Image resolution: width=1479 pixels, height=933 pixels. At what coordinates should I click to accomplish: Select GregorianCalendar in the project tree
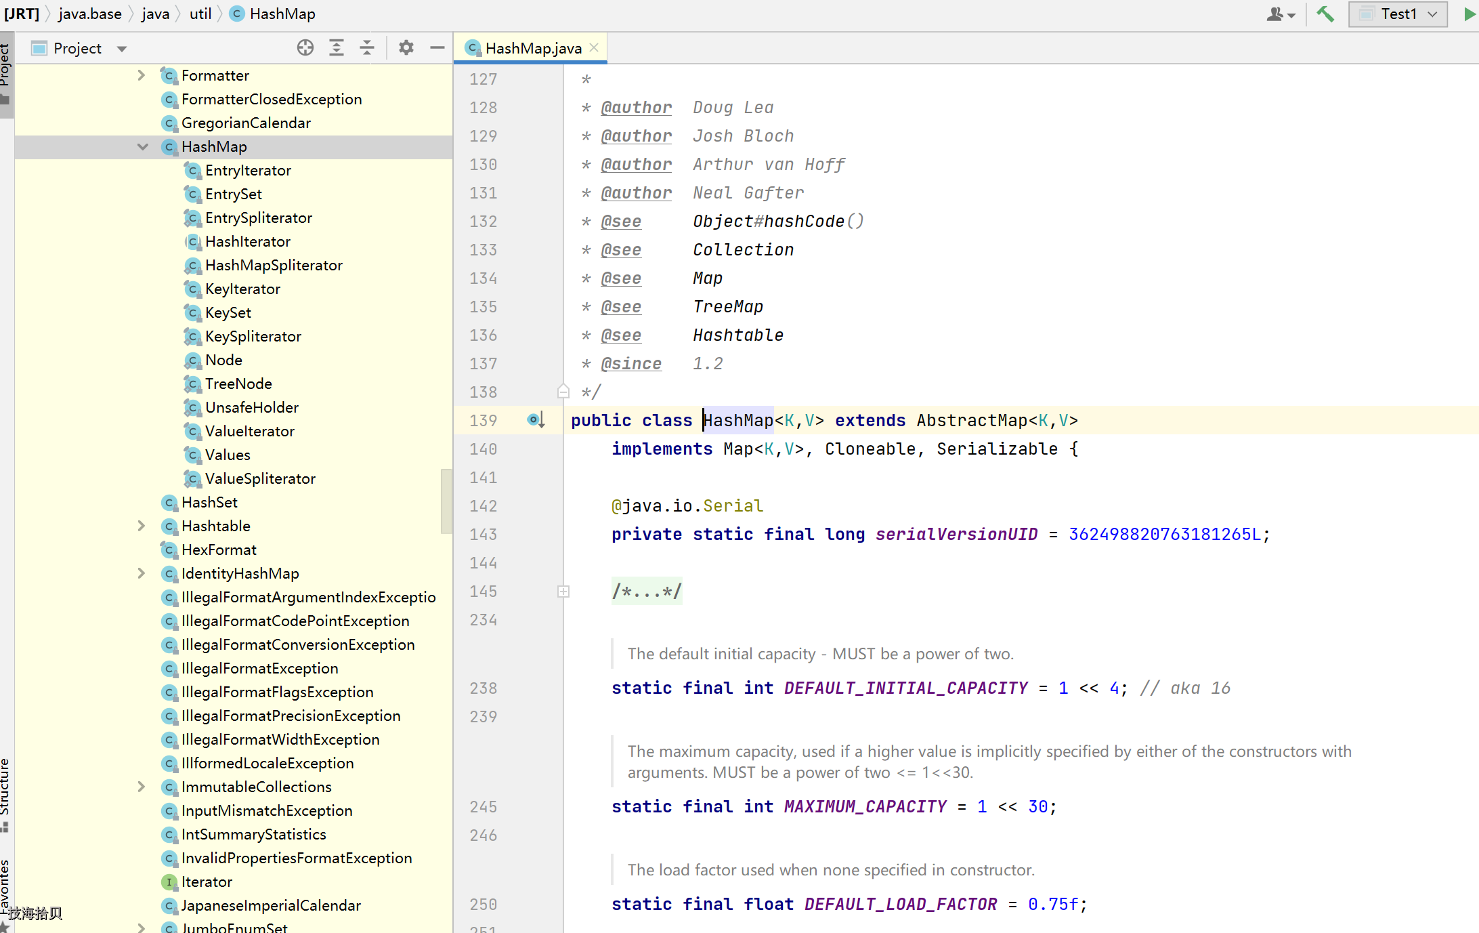point(246,123)
